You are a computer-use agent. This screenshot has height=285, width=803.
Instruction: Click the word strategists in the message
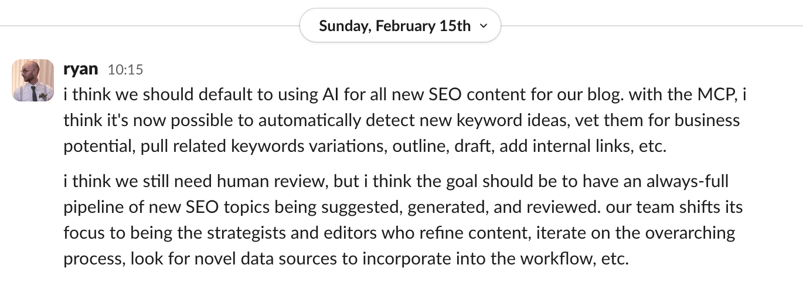click(x=249, y=233)
